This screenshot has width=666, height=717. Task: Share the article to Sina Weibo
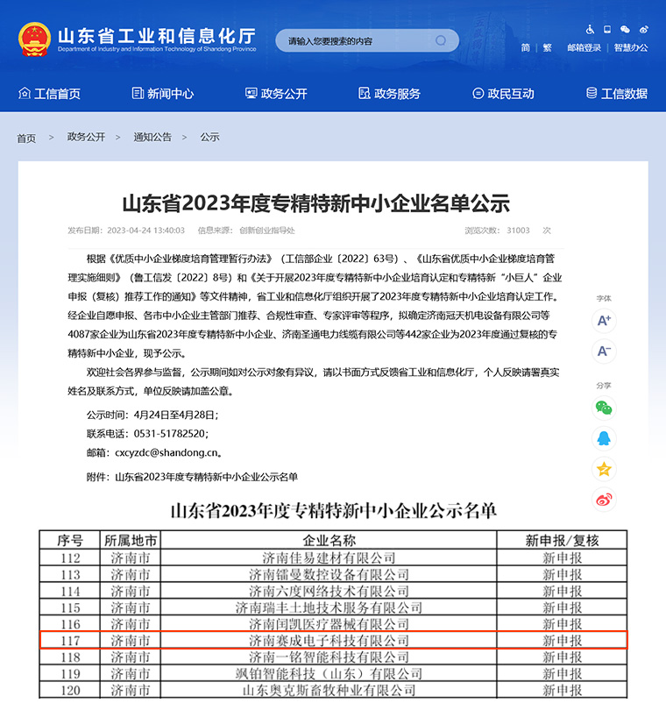[x=604, y=500]
